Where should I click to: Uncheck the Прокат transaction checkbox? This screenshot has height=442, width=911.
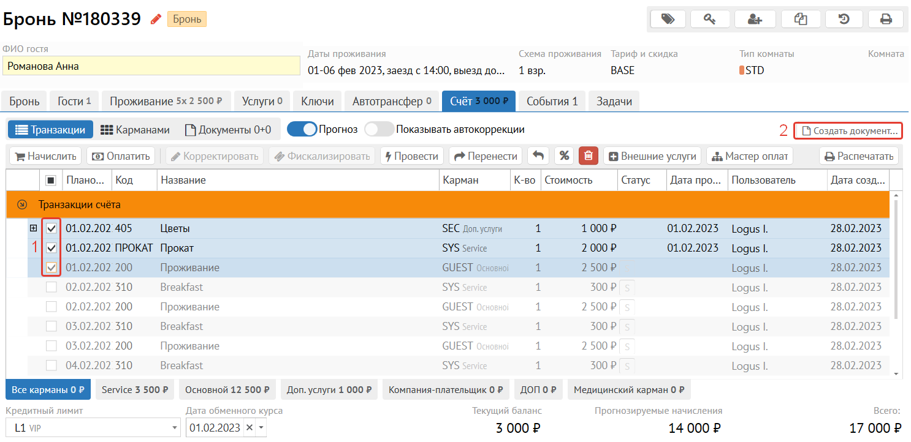coord(51,248)
